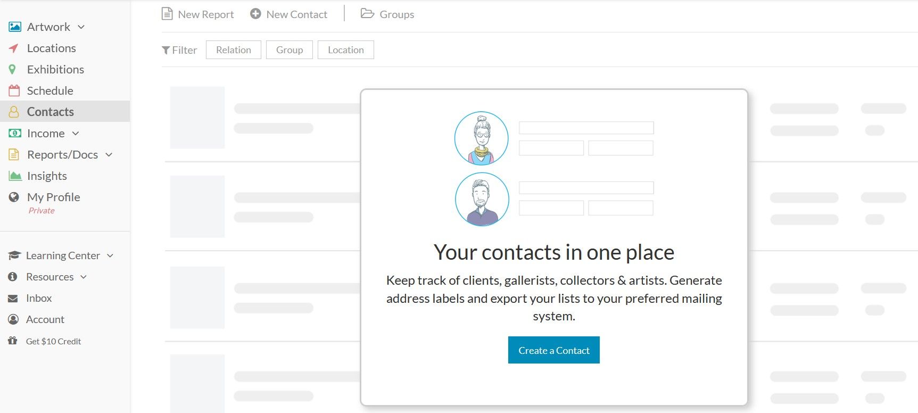The height and width of the screenshot is (413, 918).
Task: Click the Exhibitions map pin icon
Action: click(12, 70)
